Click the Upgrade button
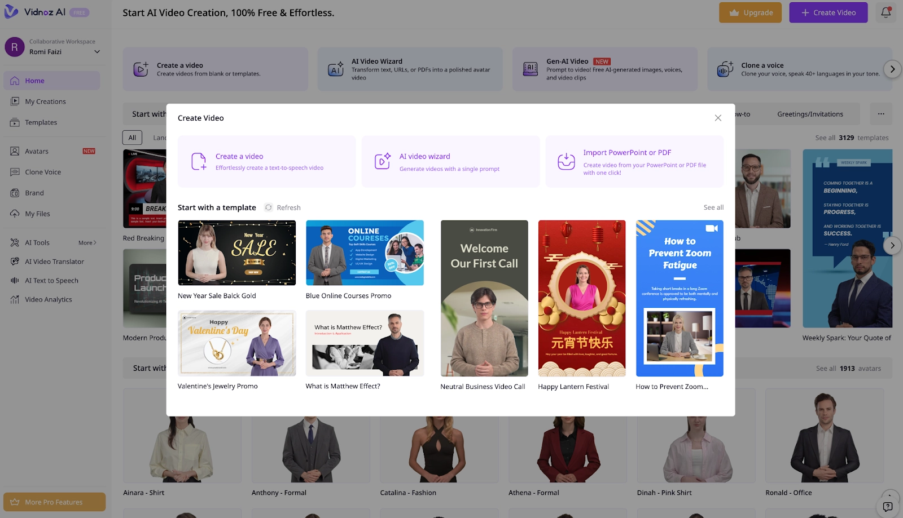This screenshot has height=518, width=903. [x=750, y=12]
